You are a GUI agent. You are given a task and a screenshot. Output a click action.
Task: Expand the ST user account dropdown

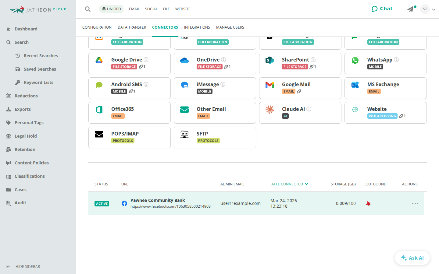pos(434,9)
